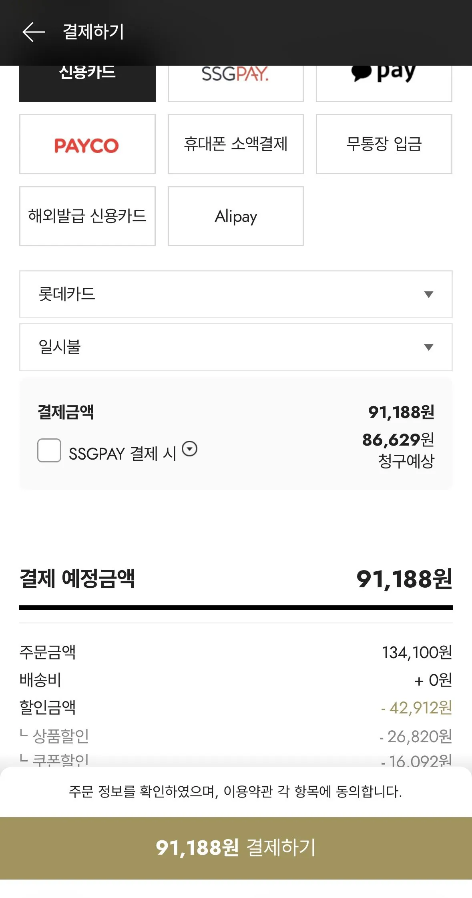Expand the SSGPAY billing detail disclosure
This screenshot has width=472, height=898.
tap(189, 450)
